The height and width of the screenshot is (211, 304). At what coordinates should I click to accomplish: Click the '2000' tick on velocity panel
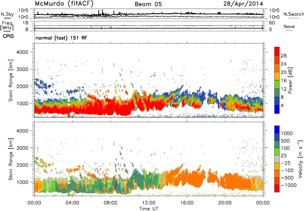coord(22,165)
